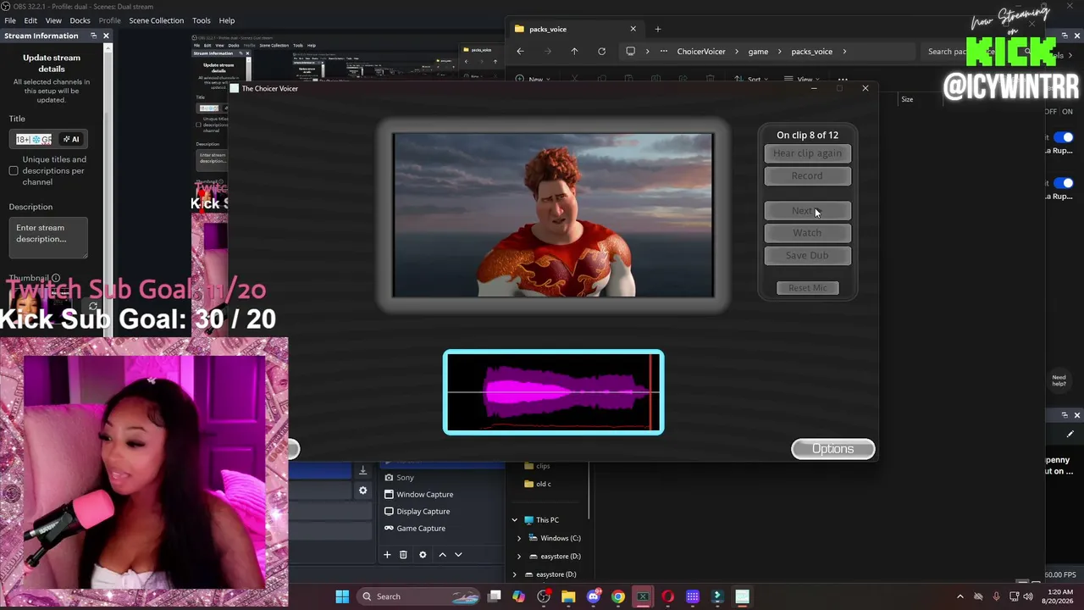Click the Size column header
Image resolution: width=1084 pixels, height=610 pixels.
[x=907, y=99]
